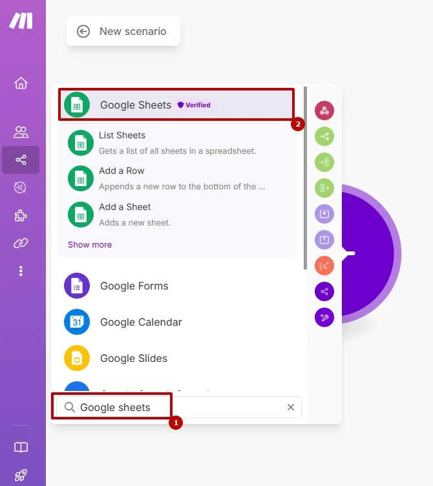Go back using the arrow beside New scenario
The height and width of the screenshot is (486, 433).
pyautogui.click(x=83, y=31)
